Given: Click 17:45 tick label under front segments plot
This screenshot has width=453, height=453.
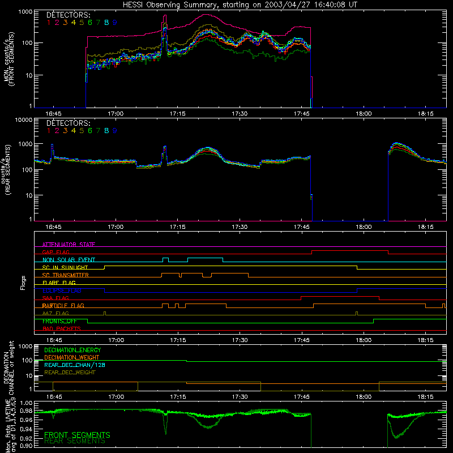Looking at the screenshot, I should coord(302,114).
